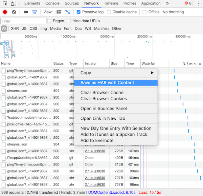203x196 pixels.
Task: Filter requests by XHR type
Action: pos(15,28)
